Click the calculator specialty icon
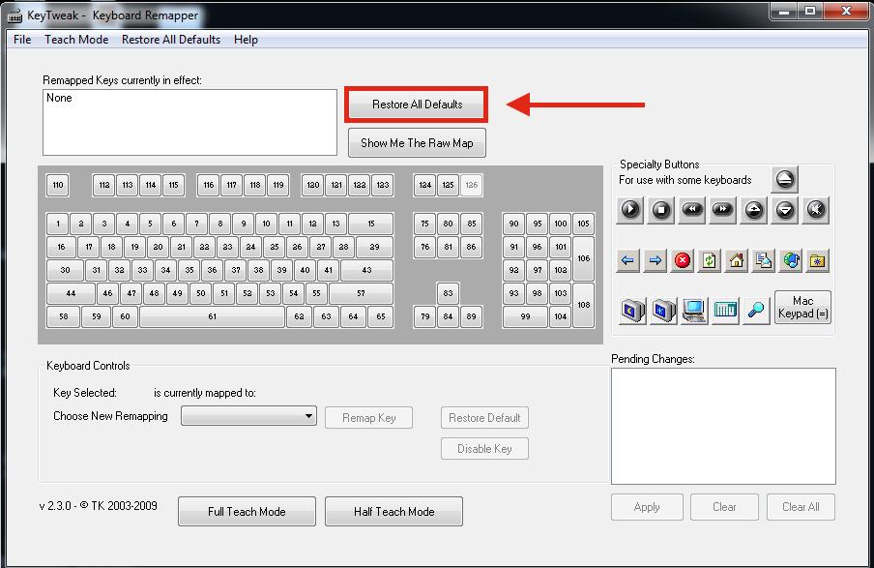874x568 pixels. tap(725, 311)
